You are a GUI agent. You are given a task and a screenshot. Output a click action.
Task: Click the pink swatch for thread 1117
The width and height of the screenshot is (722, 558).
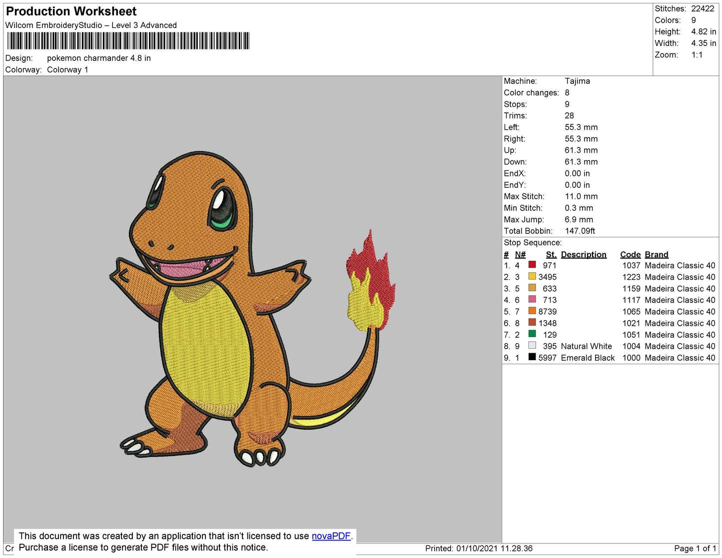532,299
